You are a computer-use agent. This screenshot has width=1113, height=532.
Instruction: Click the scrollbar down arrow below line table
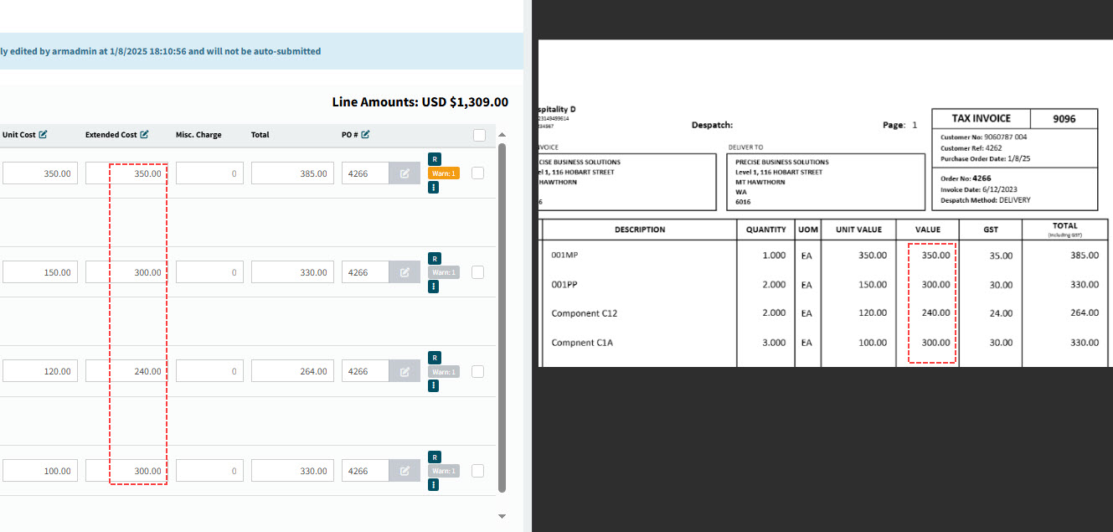pos(502,516)
